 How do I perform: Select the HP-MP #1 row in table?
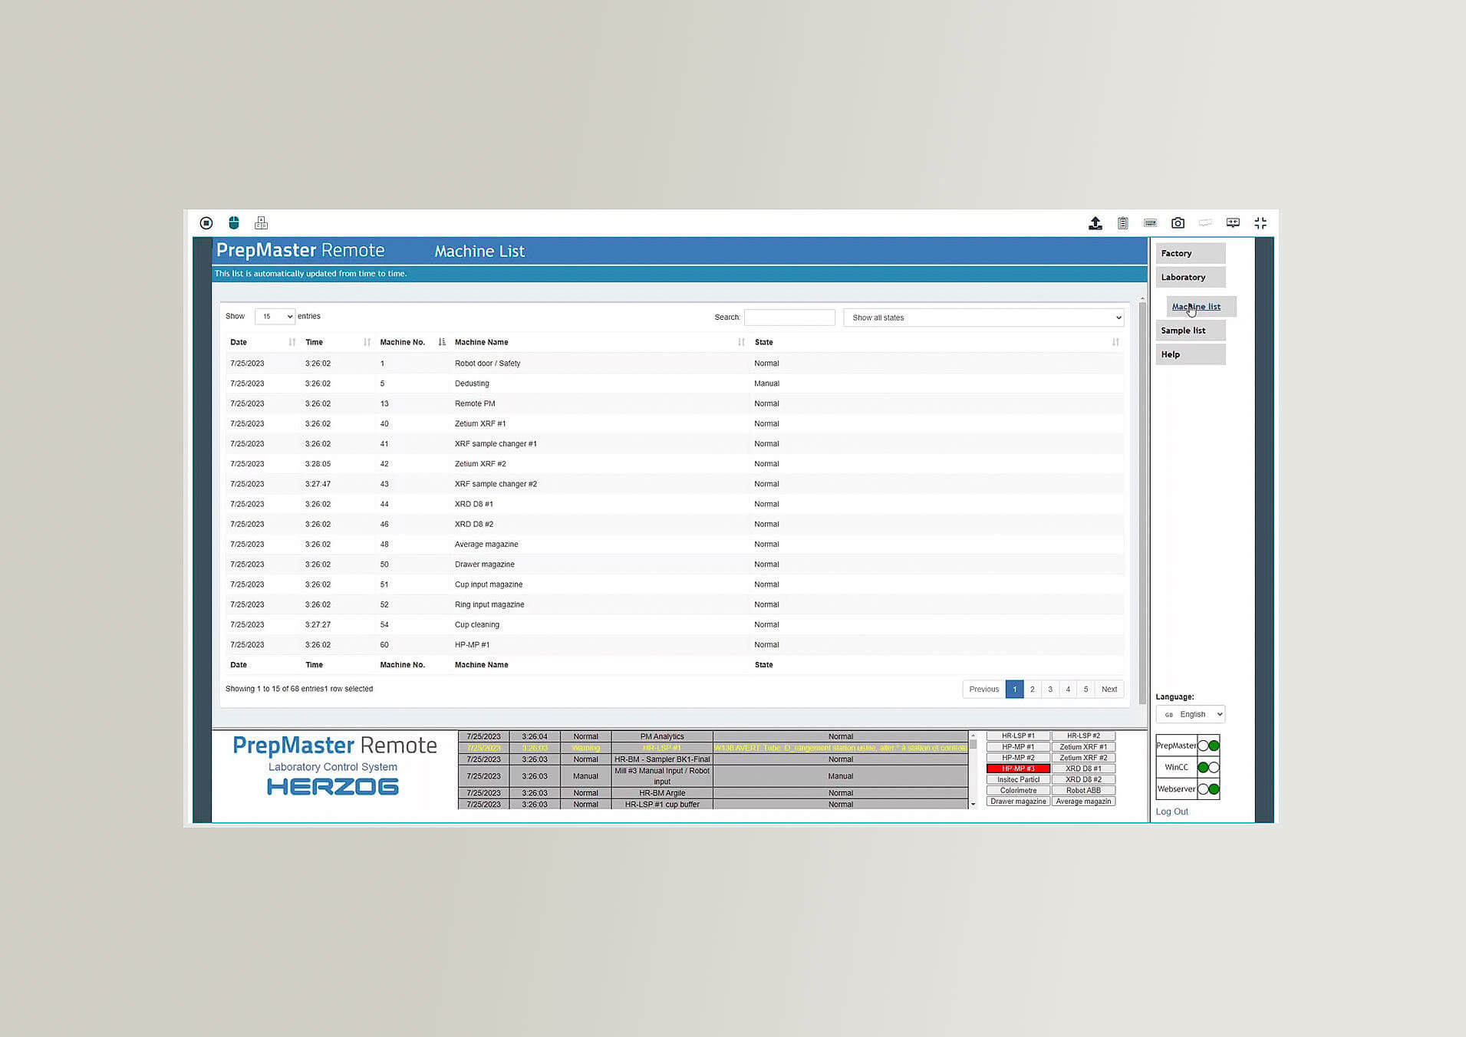coord(674,645)
